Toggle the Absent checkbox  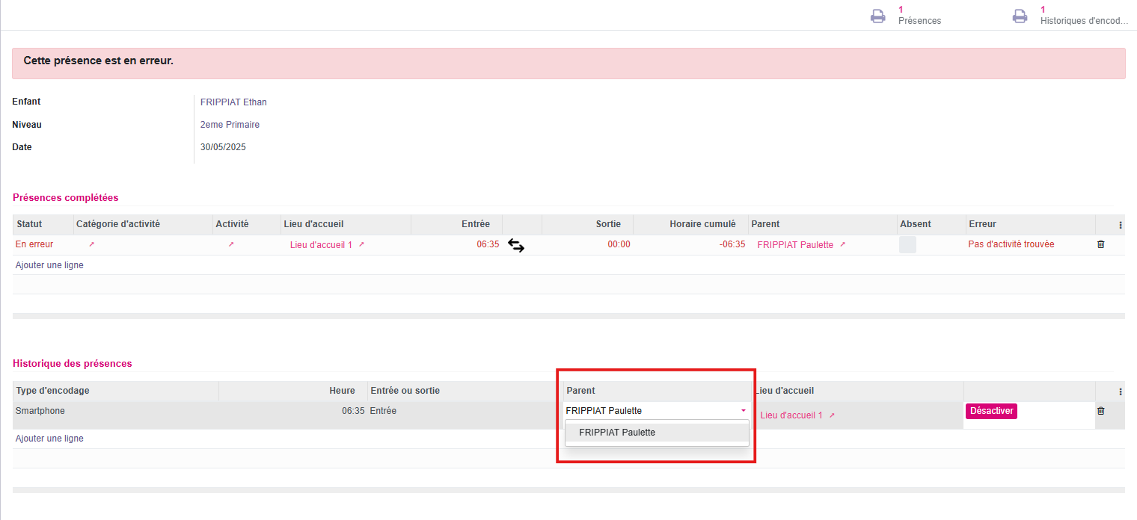click(907, 244)
